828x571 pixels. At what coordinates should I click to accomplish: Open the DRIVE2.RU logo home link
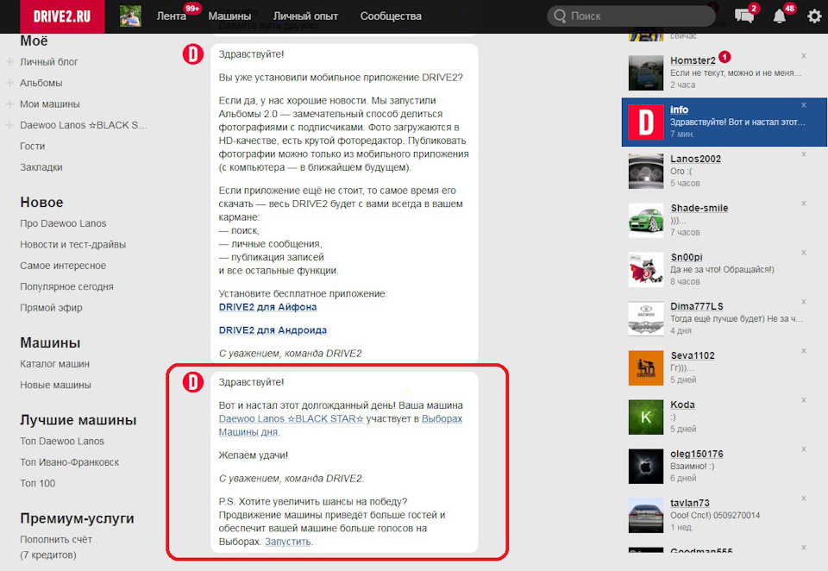coord(62,16)
